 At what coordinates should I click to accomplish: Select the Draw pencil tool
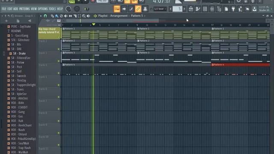click(x=52, y=16)
